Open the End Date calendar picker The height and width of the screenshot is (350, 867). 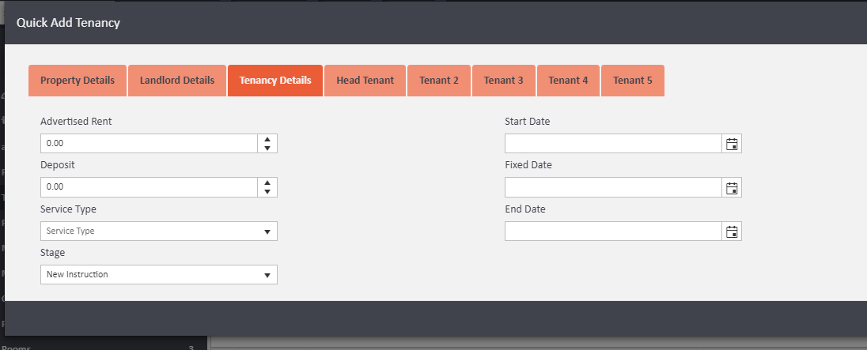pos(732,231)
